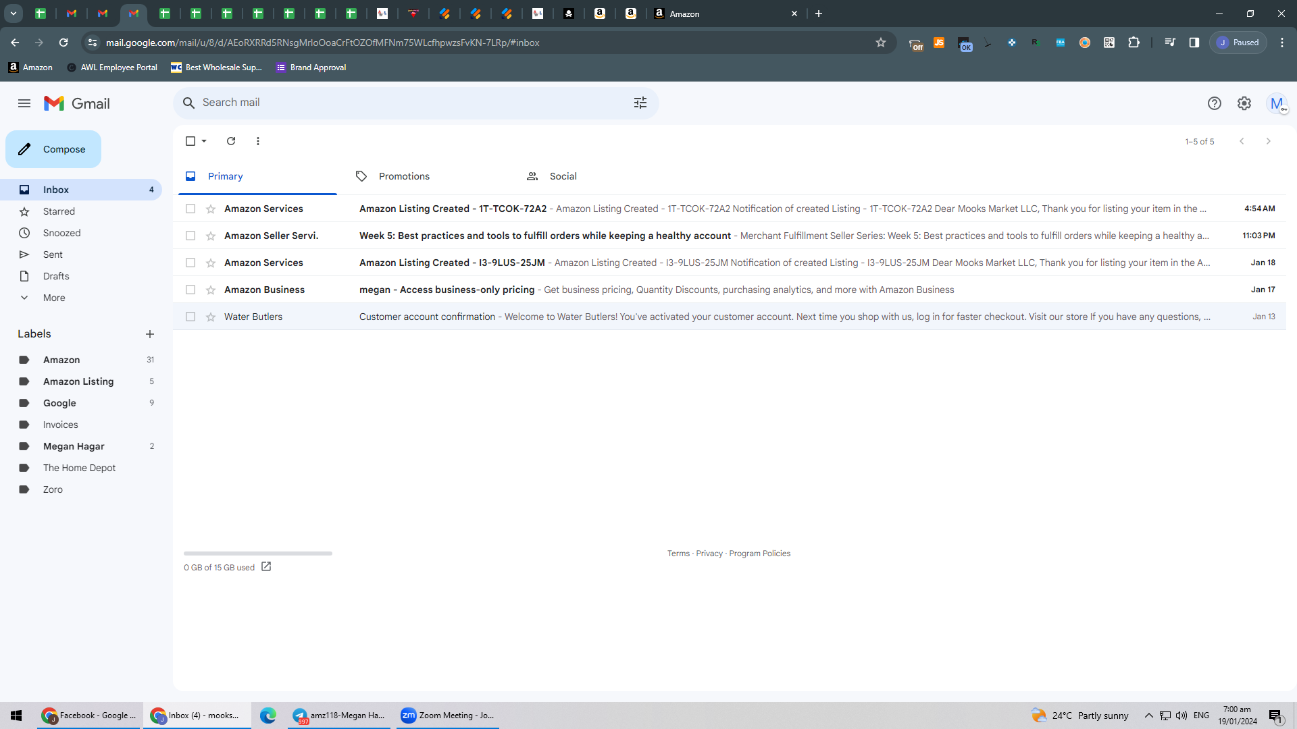Open Windows Start menu
Screen dimensions: 1297x729
(x=16, y=715)
